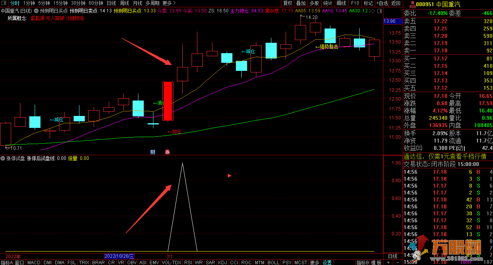The image size is (493, 265).
Task: Select the MCST indicator tab
Action: click(301, 262)
